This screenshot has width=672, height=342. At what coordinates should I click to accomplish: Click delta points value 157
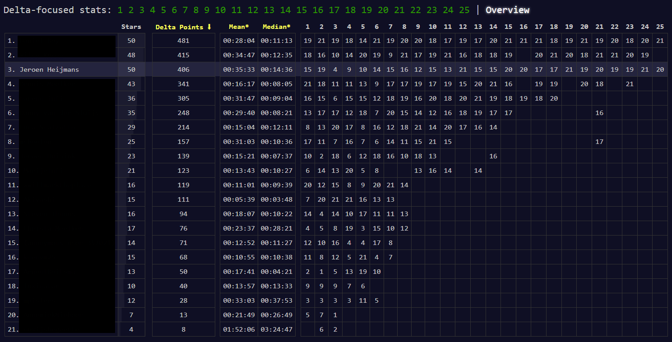183,142
